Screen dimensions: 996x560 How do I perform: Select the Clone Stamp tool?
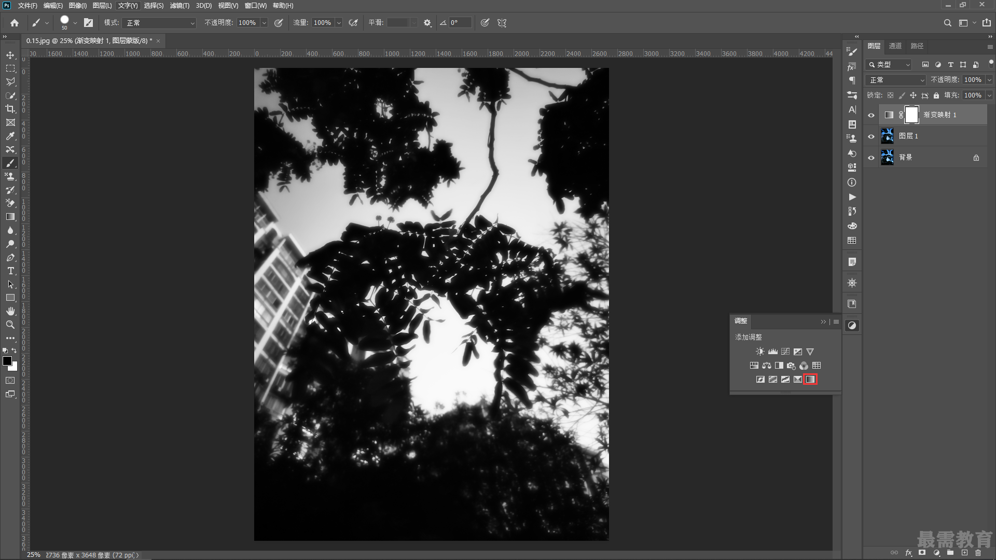[10, 176]
